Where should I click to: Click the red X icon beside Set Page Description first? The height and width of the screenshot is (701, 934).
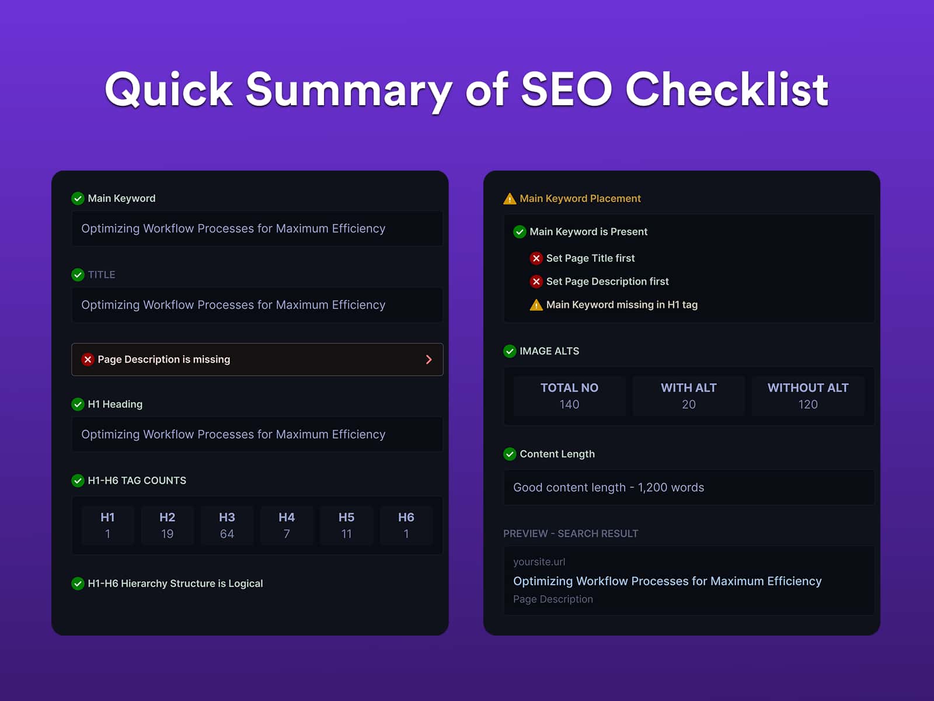536,282
